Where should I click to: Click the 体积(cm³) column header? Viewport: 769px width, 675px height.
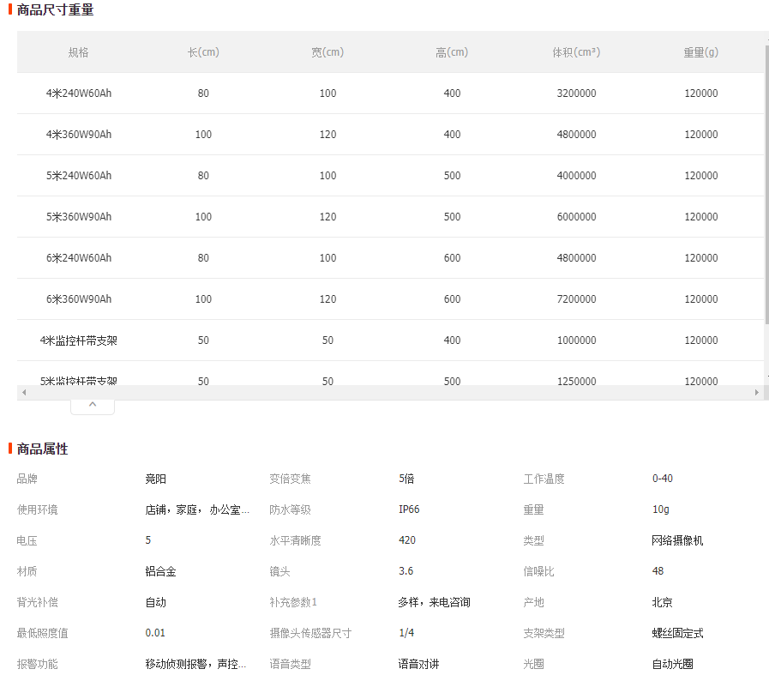576,52
